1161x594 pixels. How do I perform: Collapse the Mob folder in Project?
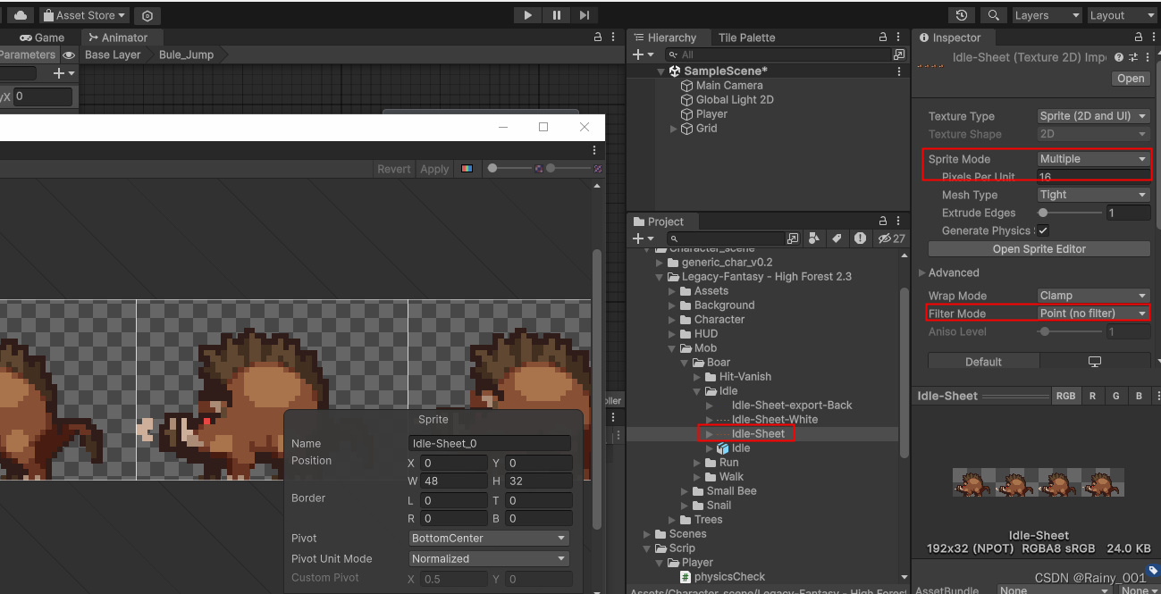(x=673, y=348)
